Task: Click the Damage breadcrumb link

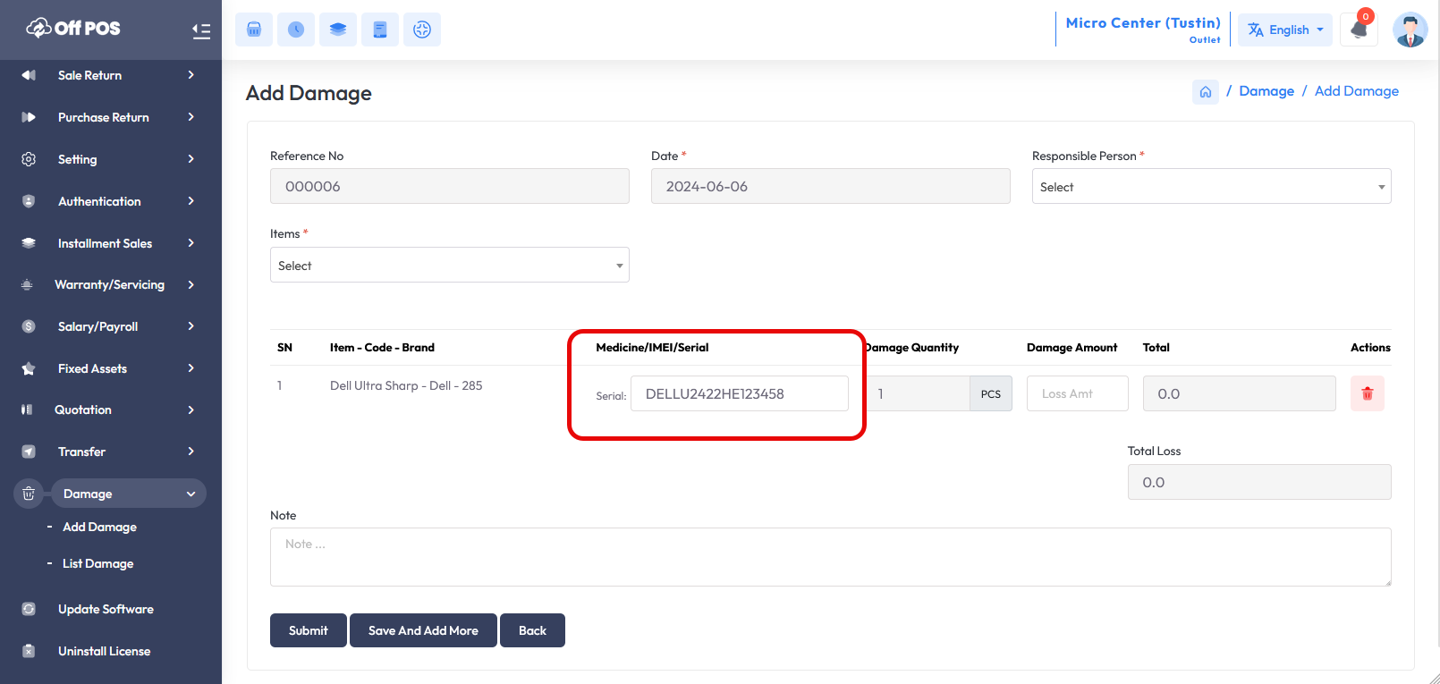Action: pos(1266,91)
